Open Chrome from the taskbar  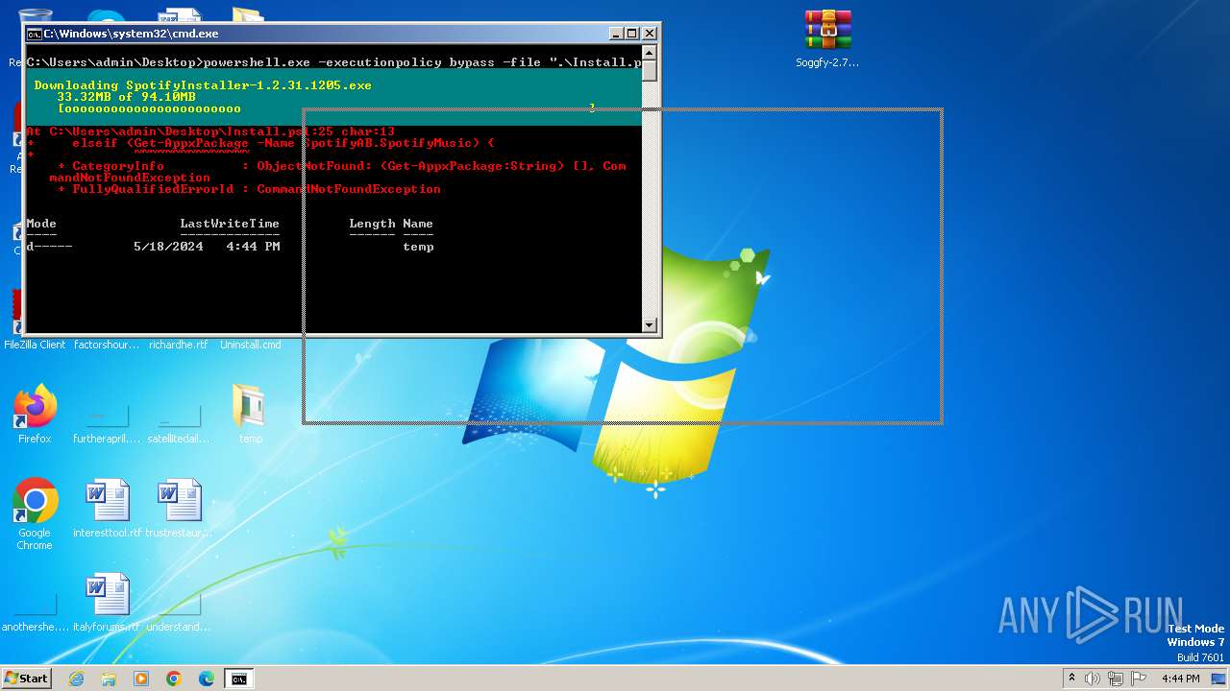tap(174, 679)
